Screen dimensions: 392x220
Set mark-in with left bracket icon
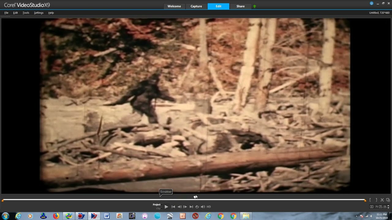pyautogui.click(x=370, y=200)
